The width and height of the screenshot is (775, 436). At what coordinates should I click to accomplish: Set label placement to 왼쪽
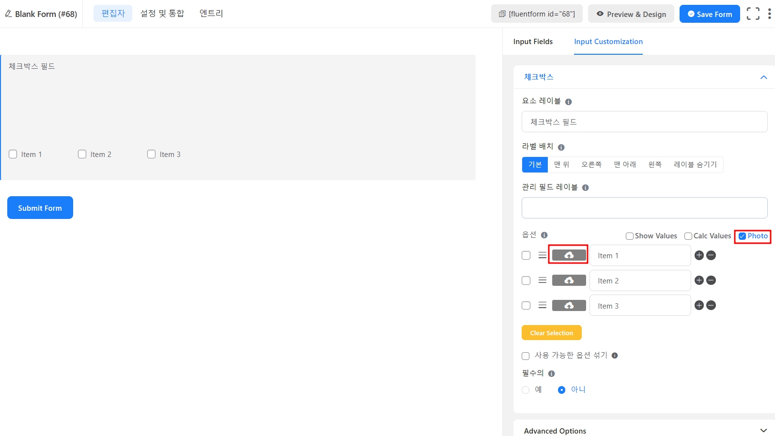(x=655, y=165)
